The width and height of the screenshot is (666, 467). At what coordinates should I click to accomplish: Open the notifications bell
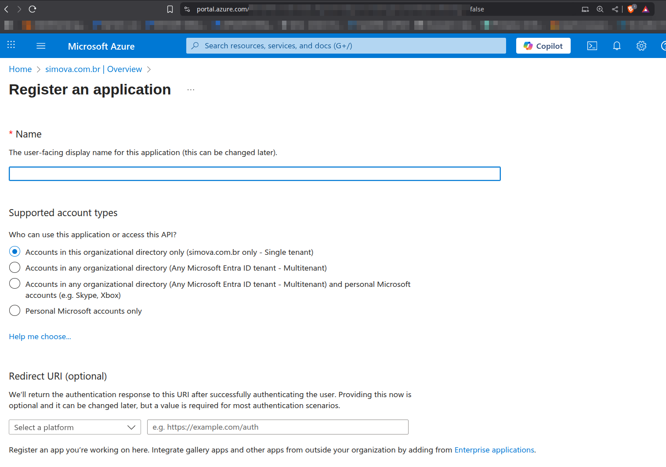click(616, 46)
